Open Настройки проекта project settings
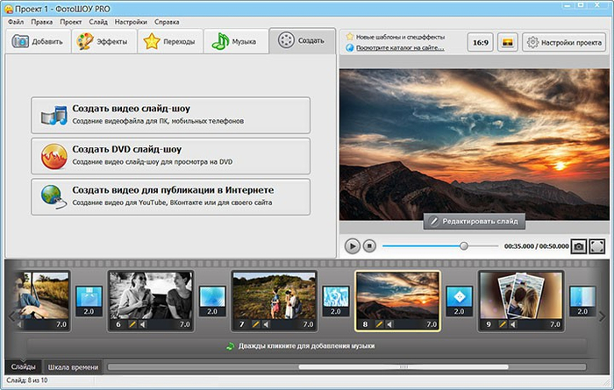Viewport: 614px width, 390px height. pyautogui.click(x=564, y=41)
